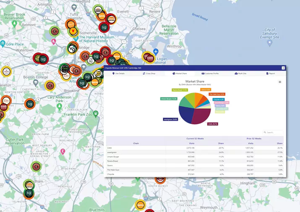Click the Boston College school icon
Image resolution: width=300 pixels, height=212 pixels.
[x=36, y=83]
